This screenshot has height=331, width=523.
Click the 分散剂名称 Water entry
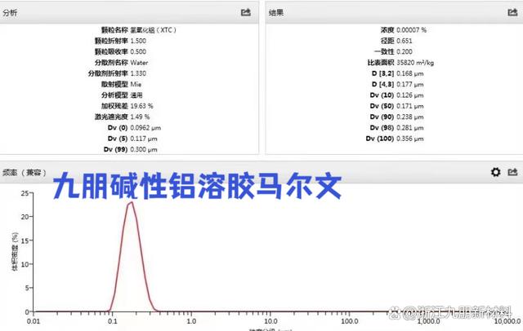click(139, 62)
